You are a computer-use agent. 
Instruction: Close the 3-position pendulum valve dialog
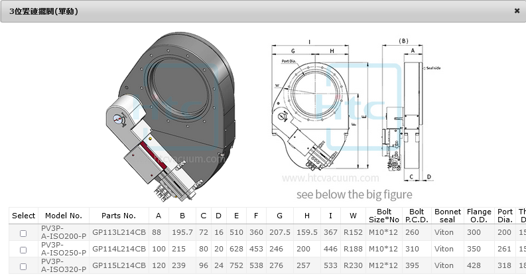tap(517, 11)
